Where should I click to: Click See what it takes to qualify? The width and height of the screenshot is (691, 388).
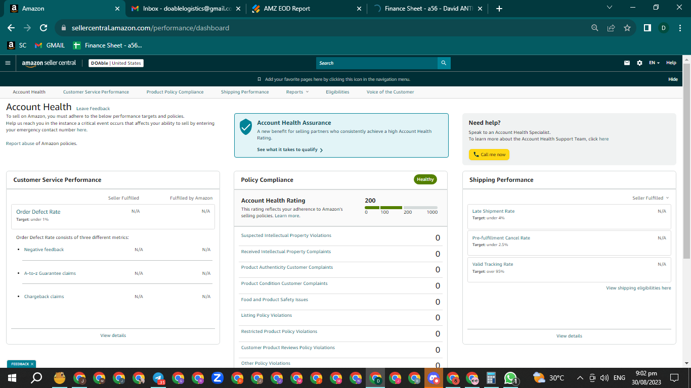pos(290,150)
